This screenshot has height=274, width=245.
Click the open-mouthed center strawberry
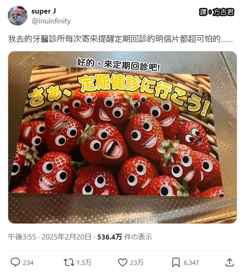pos(104,143)
